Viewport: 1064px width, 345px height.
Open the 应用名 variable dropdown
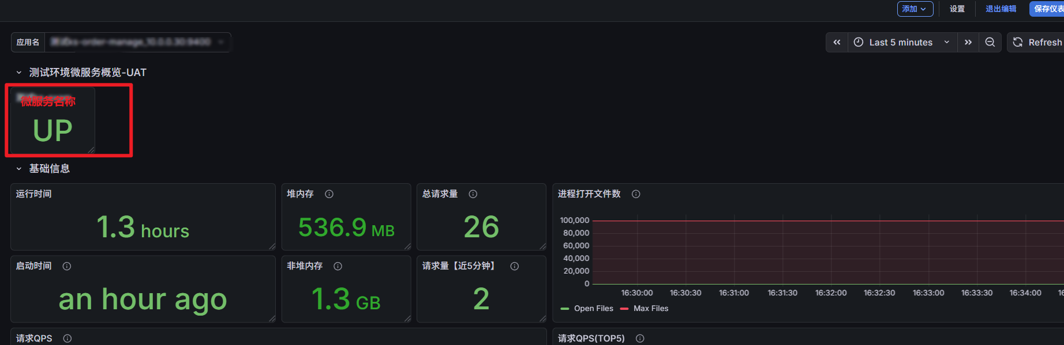138,42
